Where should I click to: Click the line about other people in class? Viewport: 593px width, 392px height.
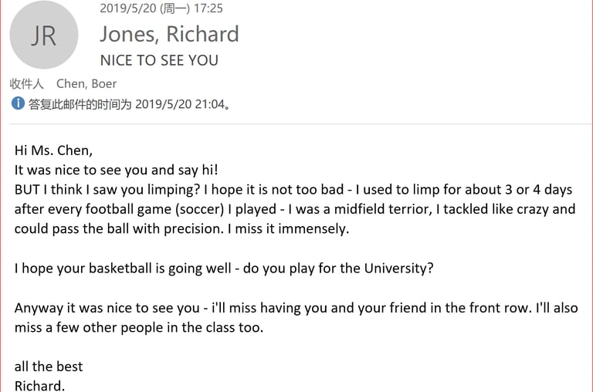click(139, 327)
